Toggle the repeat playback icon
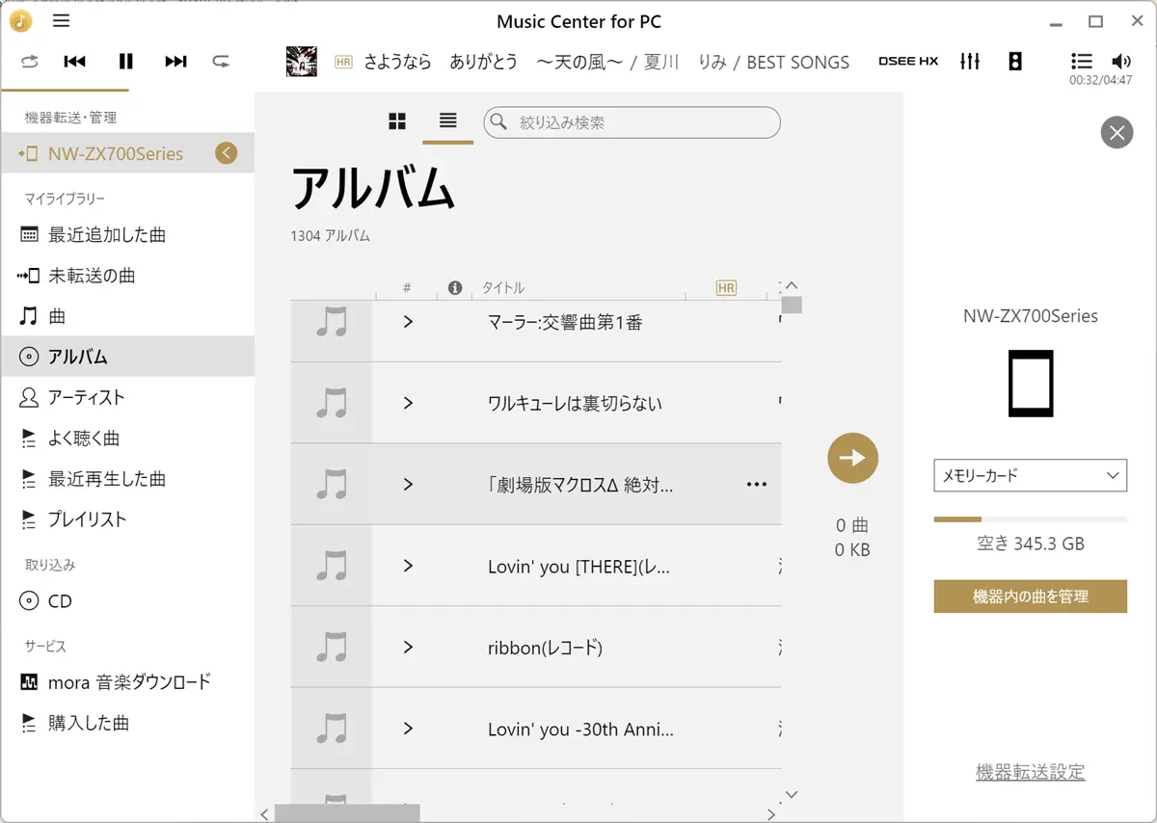 (222, 62)
